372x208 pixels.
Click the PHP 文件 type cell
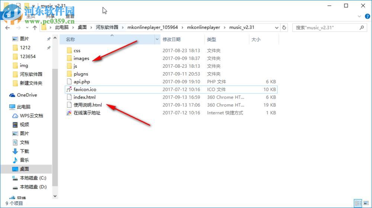pos(217,81)
